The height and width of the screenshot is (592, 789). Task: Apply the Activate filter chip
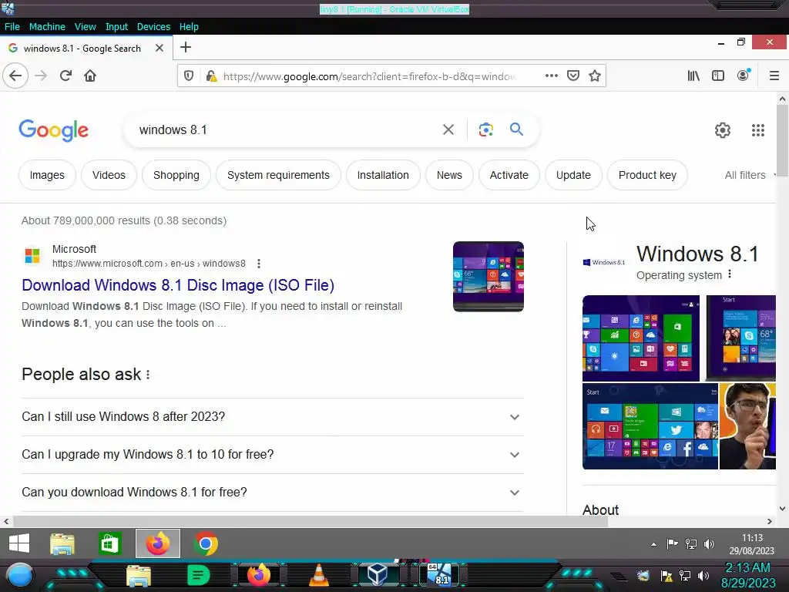click(x=509, y=175)
